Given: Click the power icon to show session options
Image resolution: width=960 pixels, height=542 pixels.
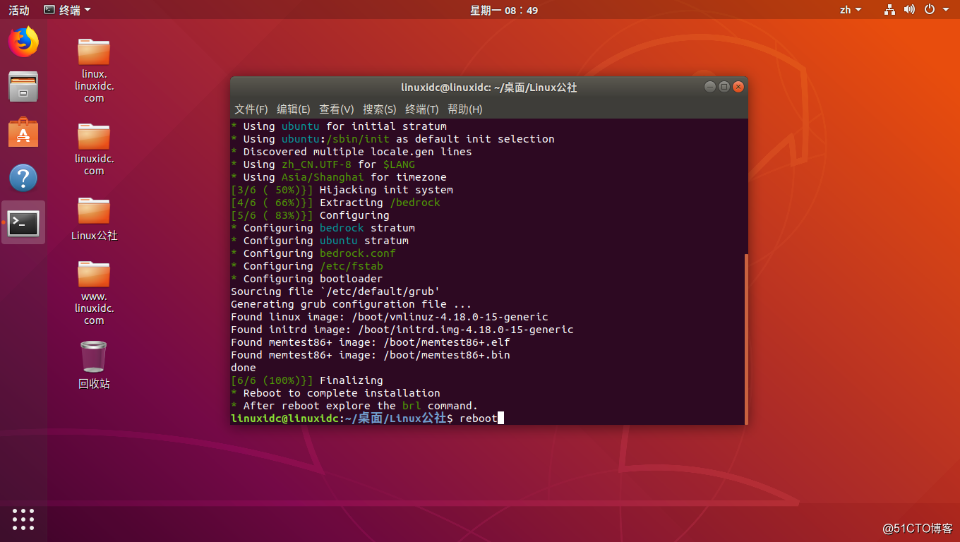Looking at the screenshot, I should click(930, 9).
